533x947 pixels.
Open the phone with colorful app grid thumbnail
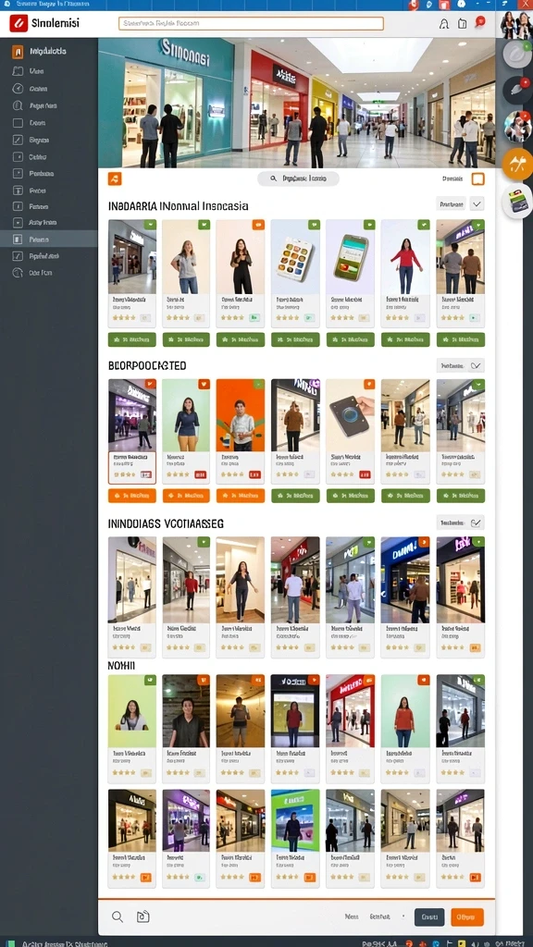point(295,257)
